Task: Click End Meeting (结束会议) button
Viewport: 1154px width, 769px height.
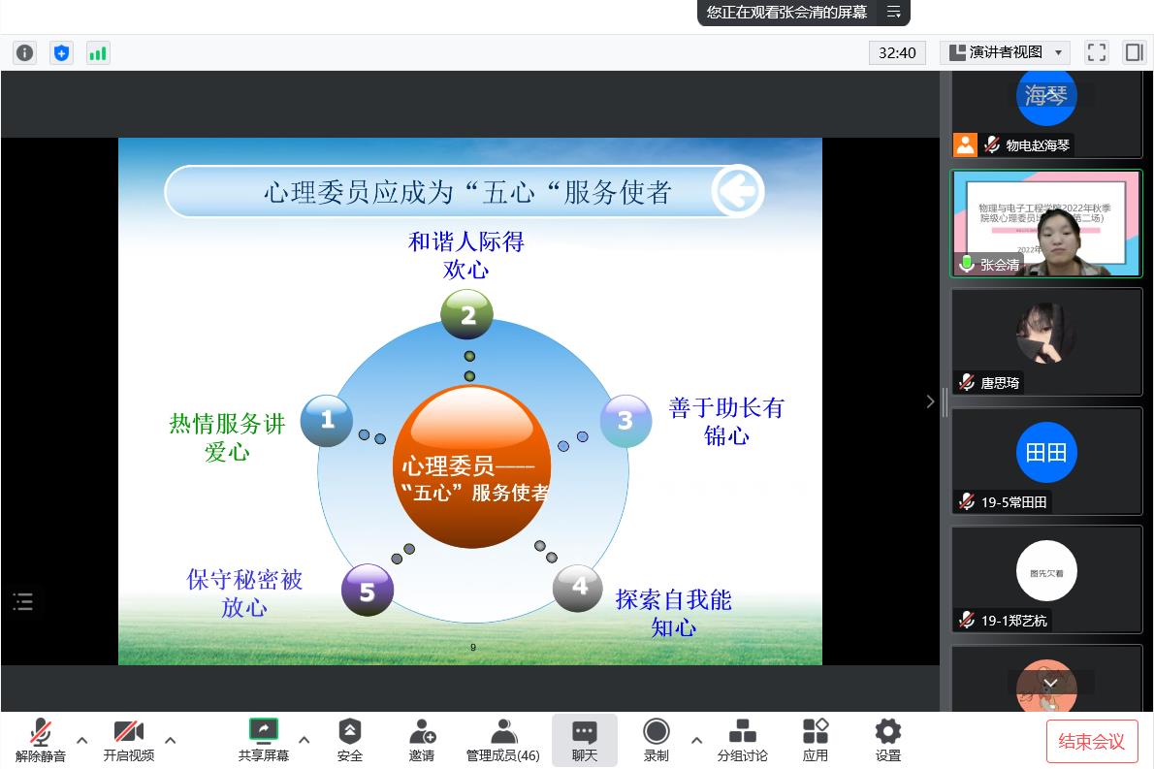Action: [1091, 742]
